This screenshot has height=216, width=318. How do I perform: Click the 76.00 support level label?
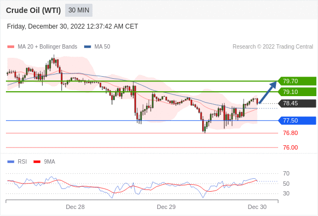291,147
